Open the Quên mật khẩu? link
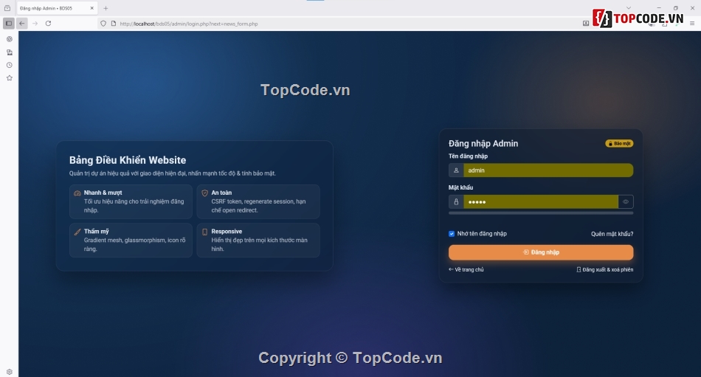This screenshot has height=377, width=701. click(x=612, y=234)
